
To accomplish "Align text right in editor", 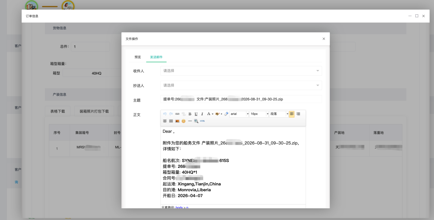I will click(298, 114).
